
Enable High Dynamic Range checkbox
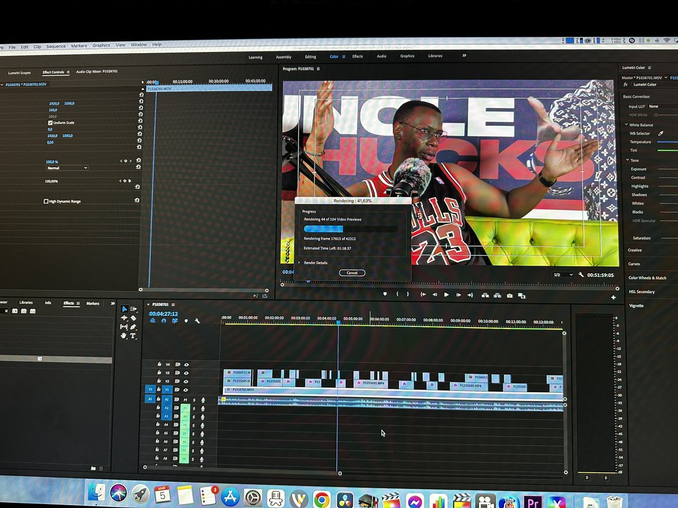click(46, 201)
